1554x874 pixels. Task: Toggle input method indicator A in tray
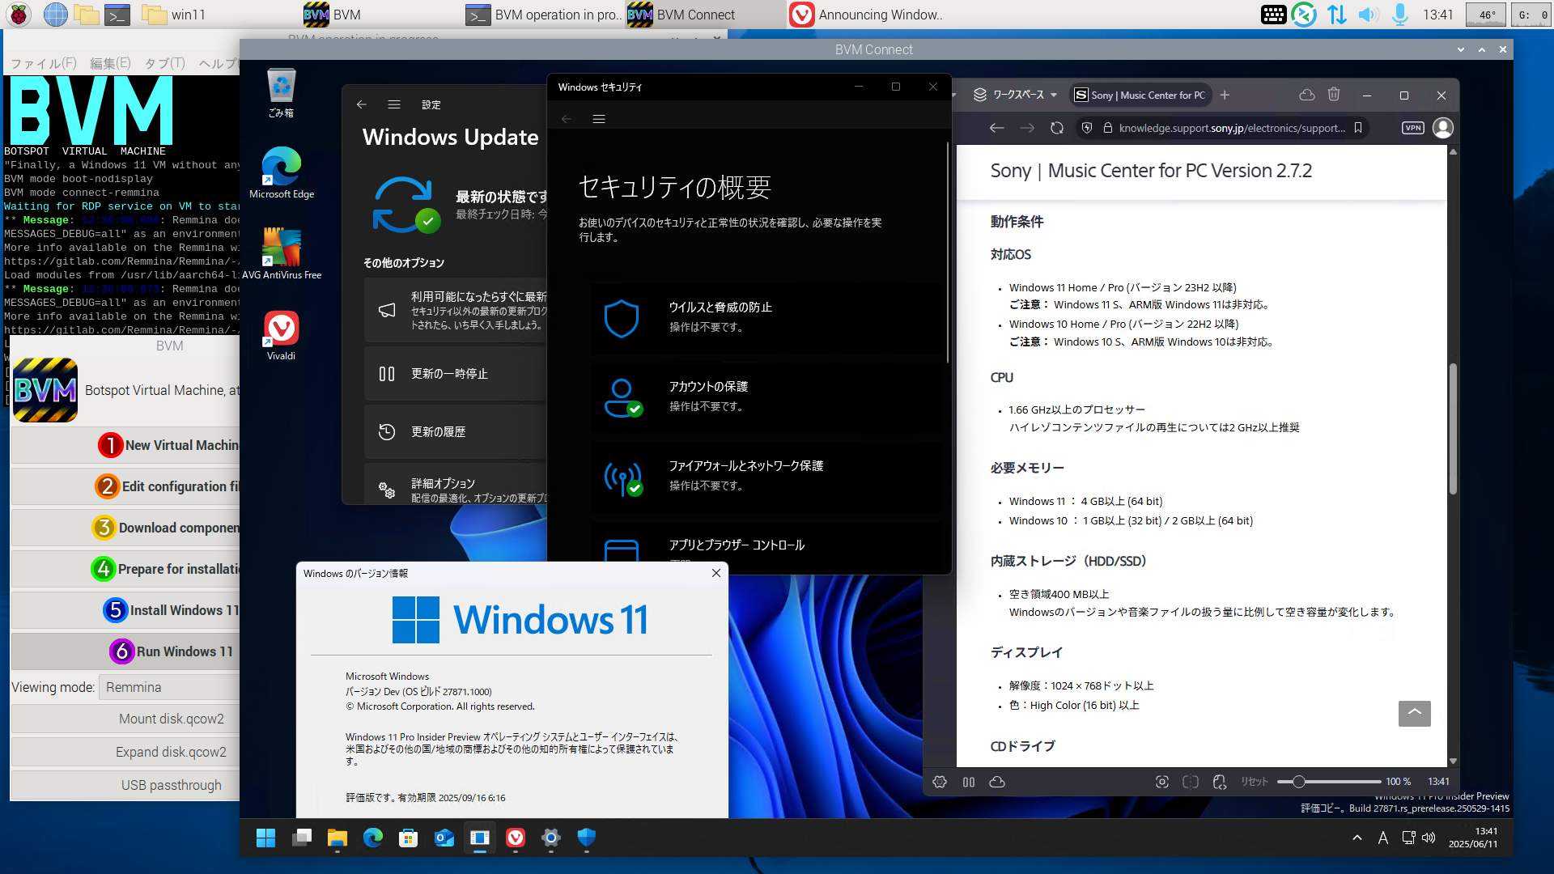(1382, 838)
